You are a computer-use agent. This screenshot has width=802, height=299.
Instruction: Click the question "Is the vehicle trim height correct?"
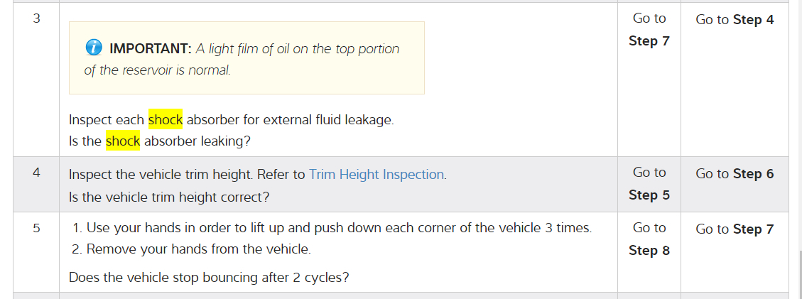[x=169, y=196]
